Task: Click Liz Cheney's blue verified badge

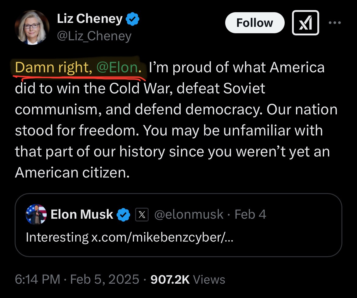Action: (x=133, y=20)
